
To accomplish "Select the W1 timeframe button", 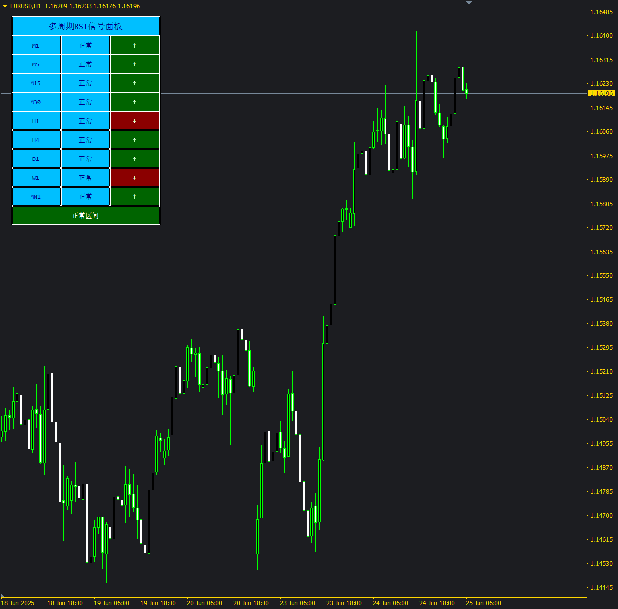I will pyautogui.click(x=36, y=177).
